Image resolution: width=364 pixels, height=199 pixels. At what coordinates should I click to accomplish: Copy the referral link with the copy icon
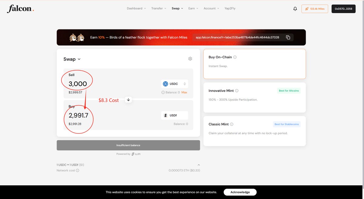(288, 37)
